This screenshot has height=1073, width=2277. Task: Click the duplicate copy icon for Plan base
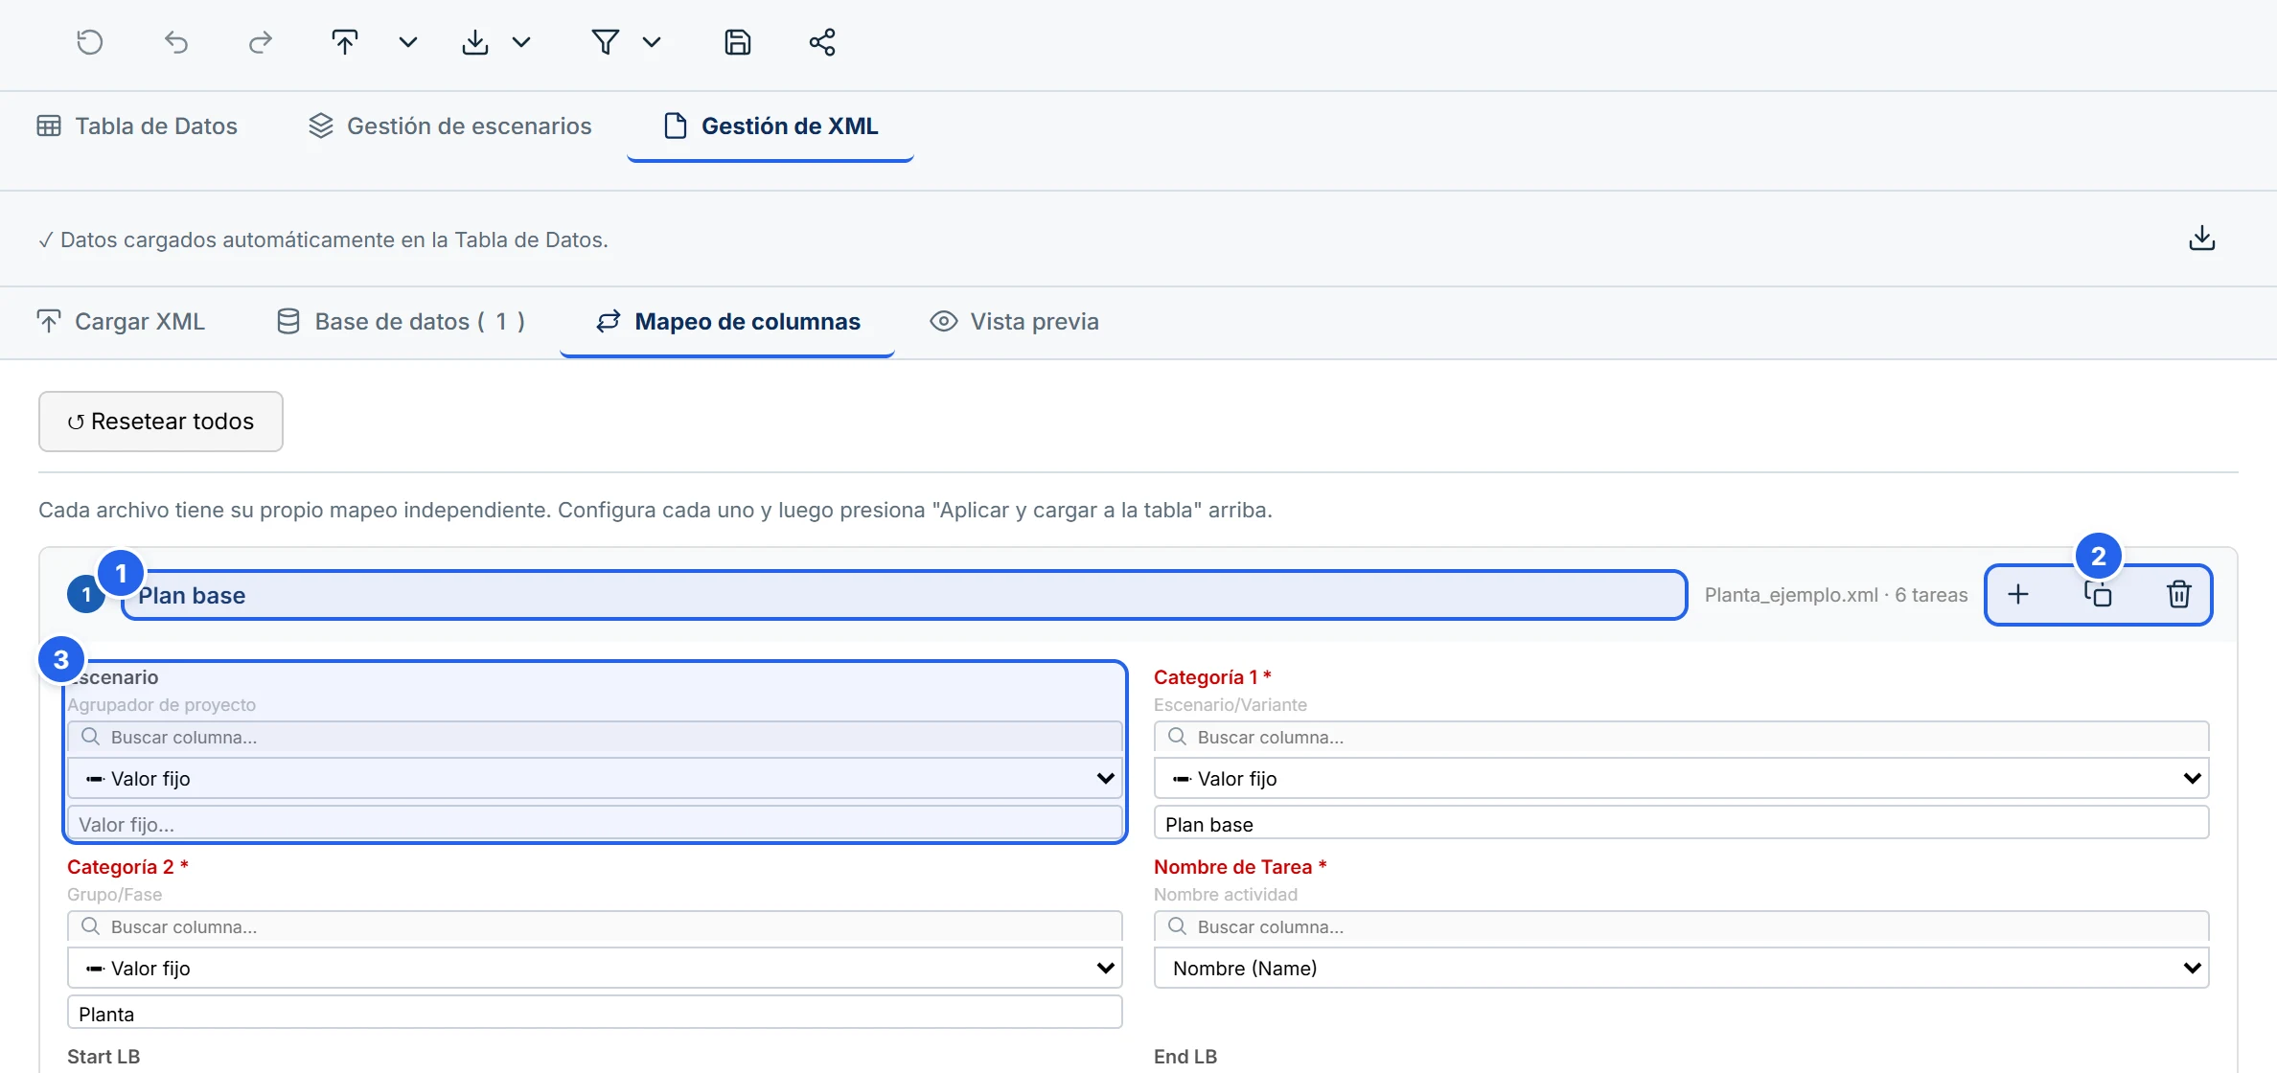click(2098, 594)
